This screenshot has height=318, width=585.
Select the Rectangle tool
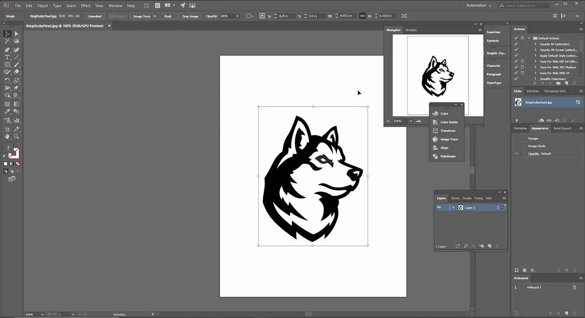[x=7, y=65]
